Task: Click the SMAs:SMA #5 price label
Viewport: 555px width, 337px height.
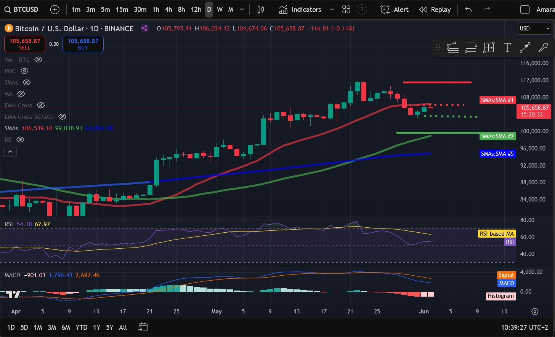Action: [x=497, y=154]
